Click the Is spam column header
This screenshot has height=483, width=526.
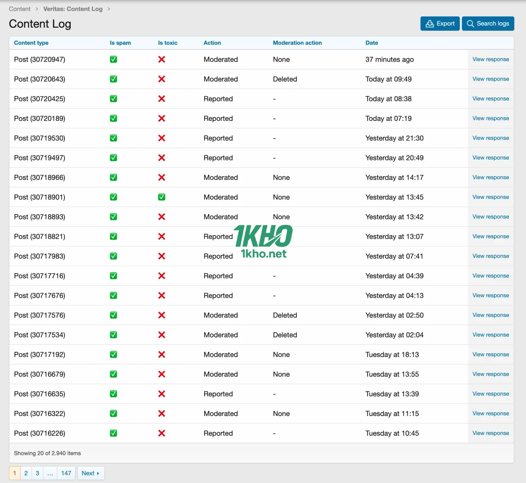pyautogui.click(x=120, y=43)
